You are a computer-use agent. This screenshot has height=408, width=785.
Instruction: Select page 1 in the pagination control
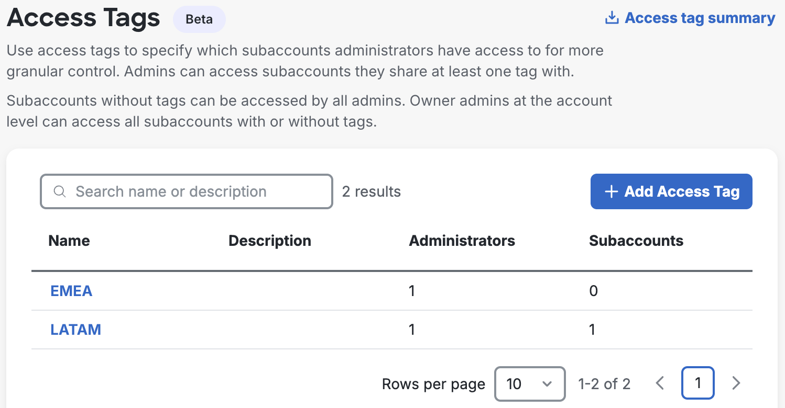[697, 383]
